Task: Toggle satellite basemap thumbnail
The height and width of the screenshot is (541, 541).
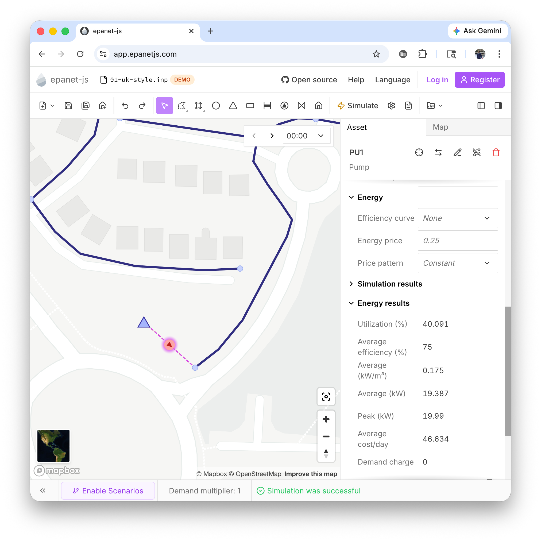Action: tap(53, 446)
